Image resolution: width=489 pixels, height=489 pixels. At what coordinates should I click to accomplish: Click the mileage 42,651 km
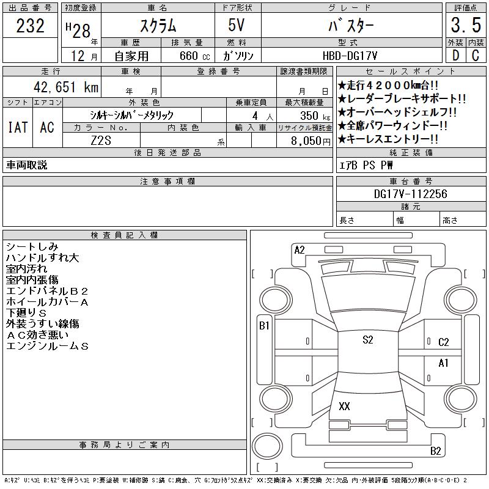[x=66, y=87]
